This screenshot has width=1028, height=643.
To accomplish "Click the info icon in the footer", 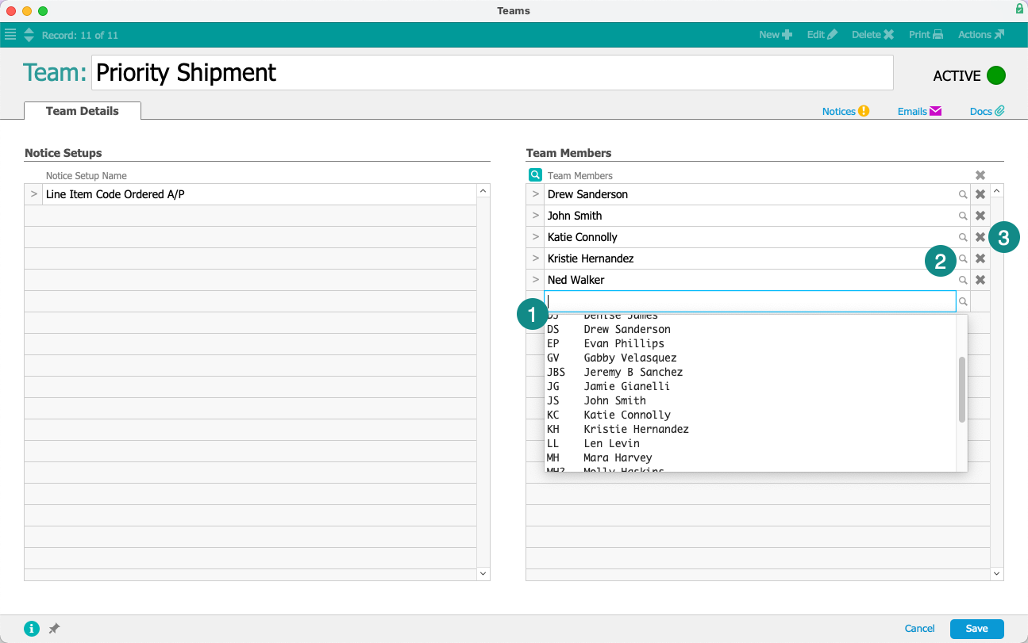I will tap(32, 629).
